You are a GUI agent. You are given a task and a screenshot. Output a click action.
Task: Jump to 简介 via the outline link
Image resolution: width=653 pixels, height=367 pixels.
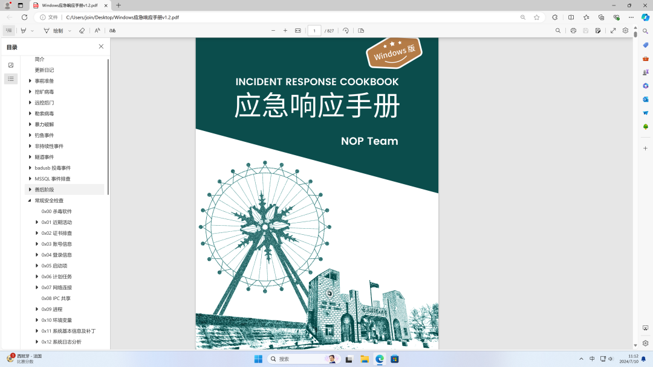tap(40, 59)
